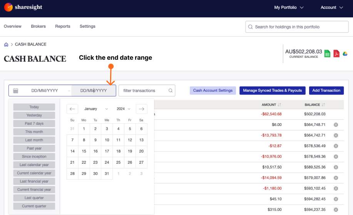Select Current quarter preset
This screenshot has height=215, width=353.
click(x=34, y=206)
